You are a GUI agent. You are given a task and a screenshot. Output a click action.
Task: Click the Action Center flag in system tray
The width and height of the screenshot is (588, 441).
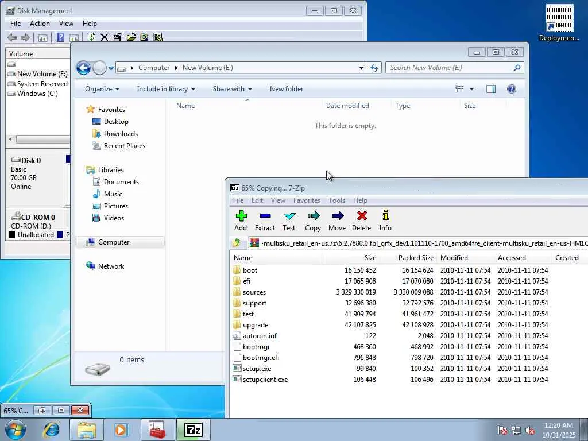point(502,430)
